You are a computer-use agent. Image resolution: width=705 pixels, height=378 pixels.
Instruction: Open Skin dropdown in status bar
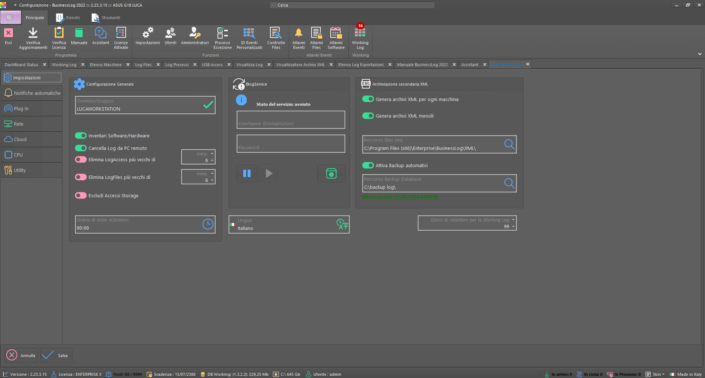click(x=655, y=374)
